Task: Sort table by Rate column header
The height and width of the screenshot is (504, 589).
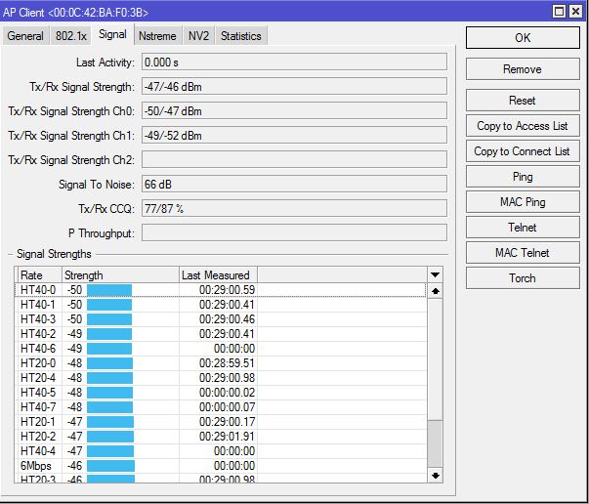Action: [x=39, y=275]
